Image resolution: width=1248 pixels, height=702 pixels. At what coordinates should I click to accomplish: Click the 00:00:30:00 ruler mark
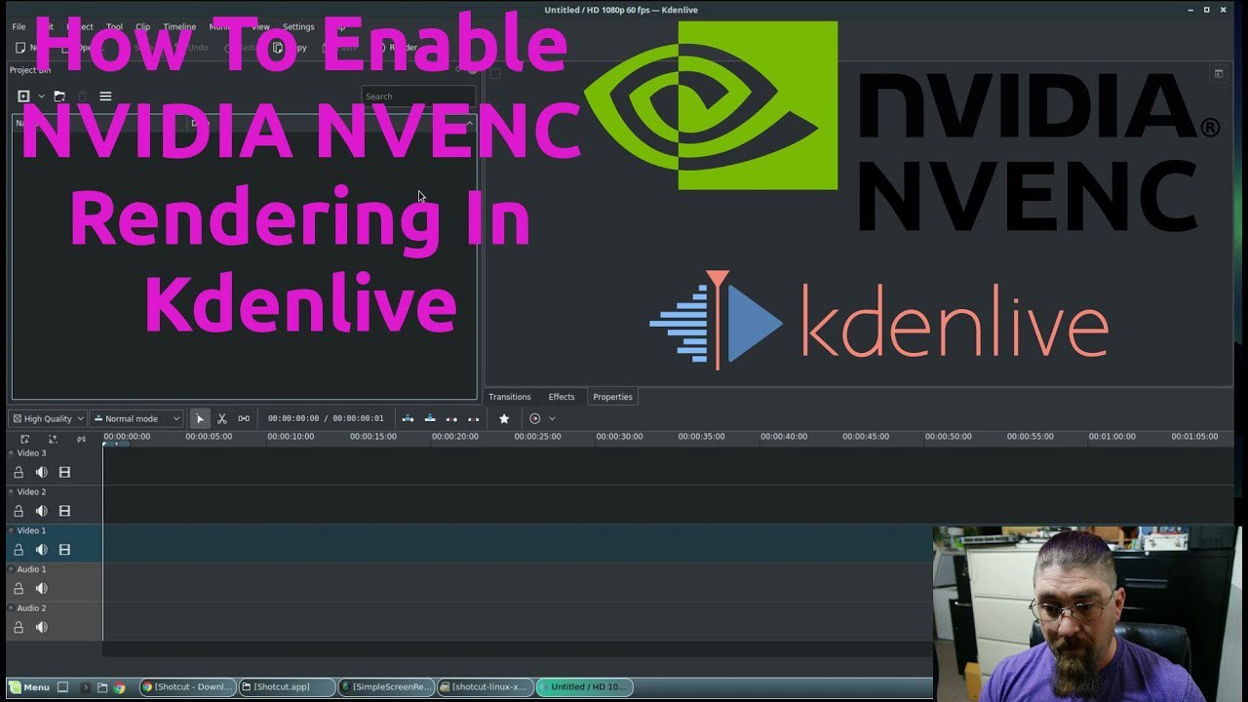[619, 437]
